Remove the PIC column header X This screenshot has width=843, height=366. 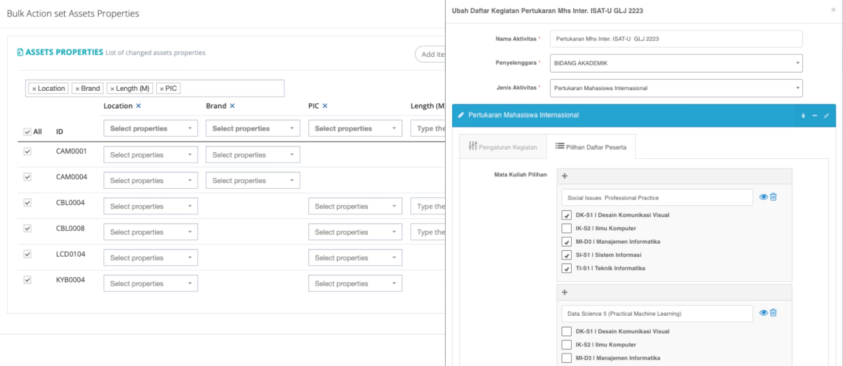click(325, 106)
